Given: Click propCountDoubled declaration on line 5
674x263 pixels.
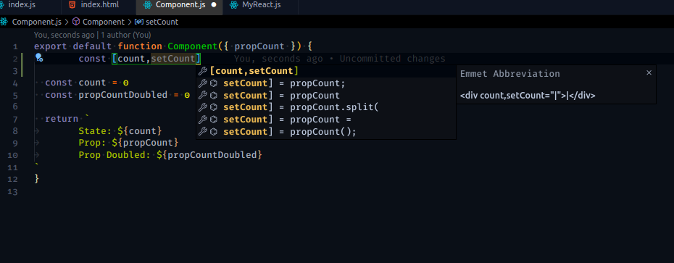Looking at the screenshot, I should (117, 95).
